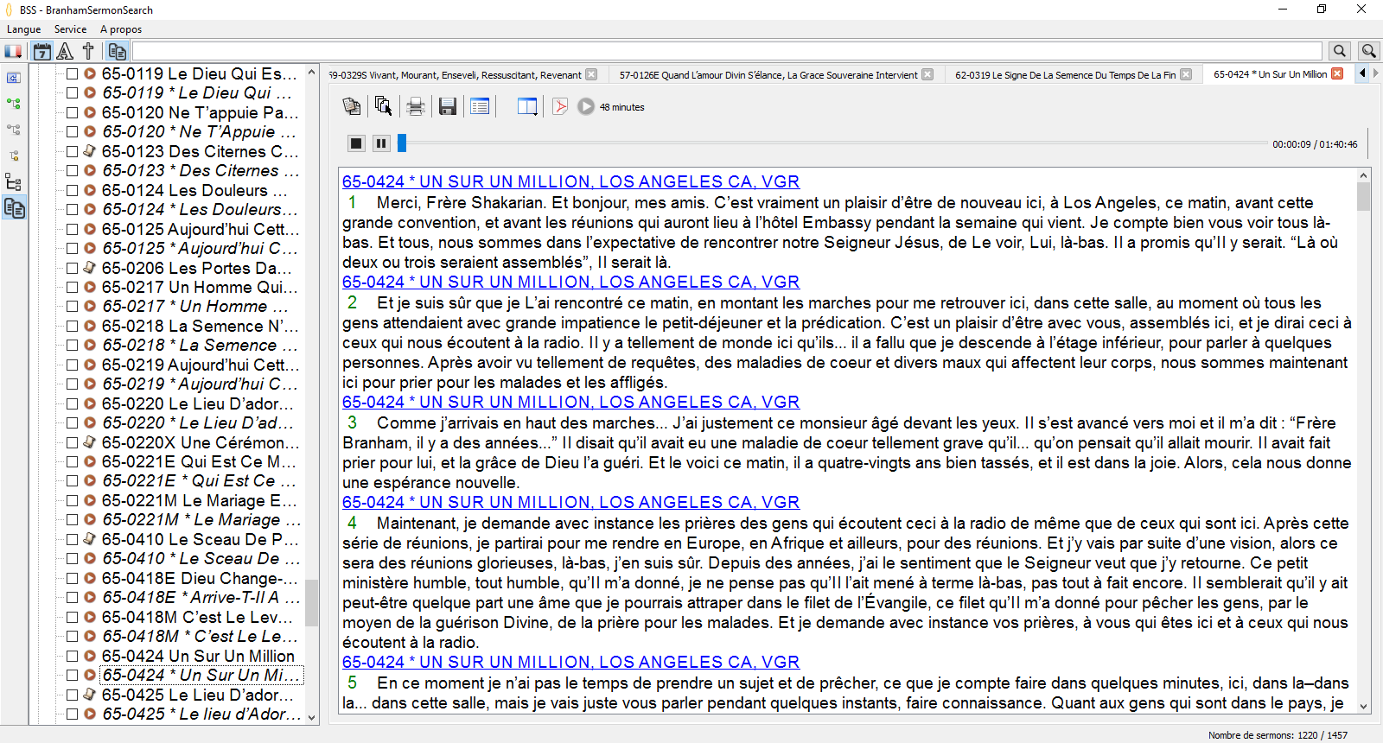Click the heading link above paragraph 2
The width and height of the screenshot is (1383, 743).
pyautogui.click(x=570, y=282)
